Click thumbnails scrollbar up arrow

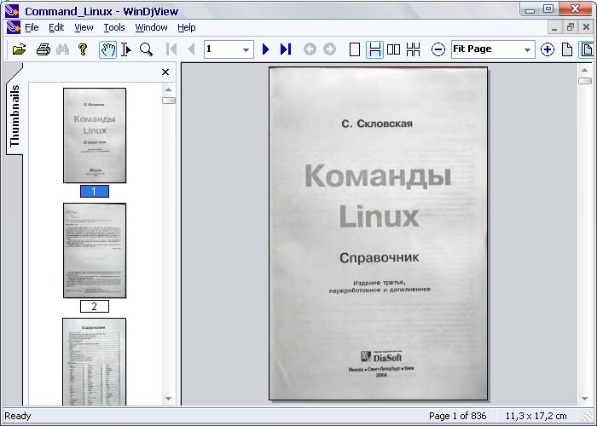pyautogui.click(x=168, y=89)
